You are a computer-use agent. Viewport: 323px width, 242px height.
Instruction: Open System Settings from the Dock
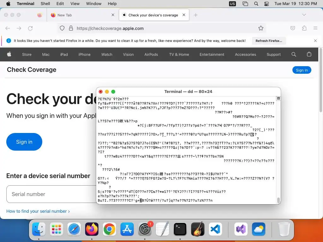click(145, 229)
